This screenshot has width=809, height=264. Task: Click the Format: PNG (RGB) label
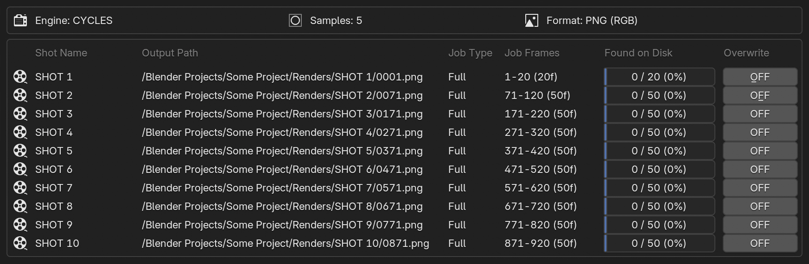click(592, 21)
